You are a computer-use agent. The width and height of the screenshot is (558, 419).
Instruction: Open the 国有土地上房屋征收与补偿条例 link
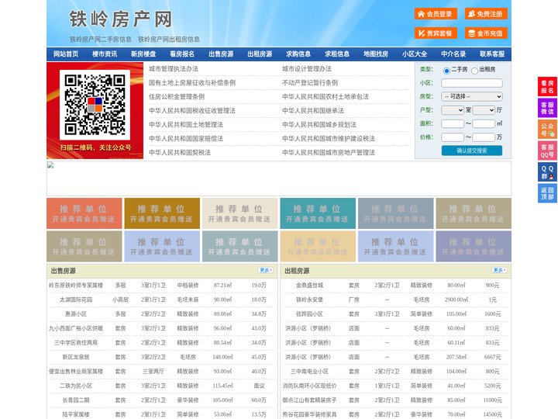coord(192,83)
